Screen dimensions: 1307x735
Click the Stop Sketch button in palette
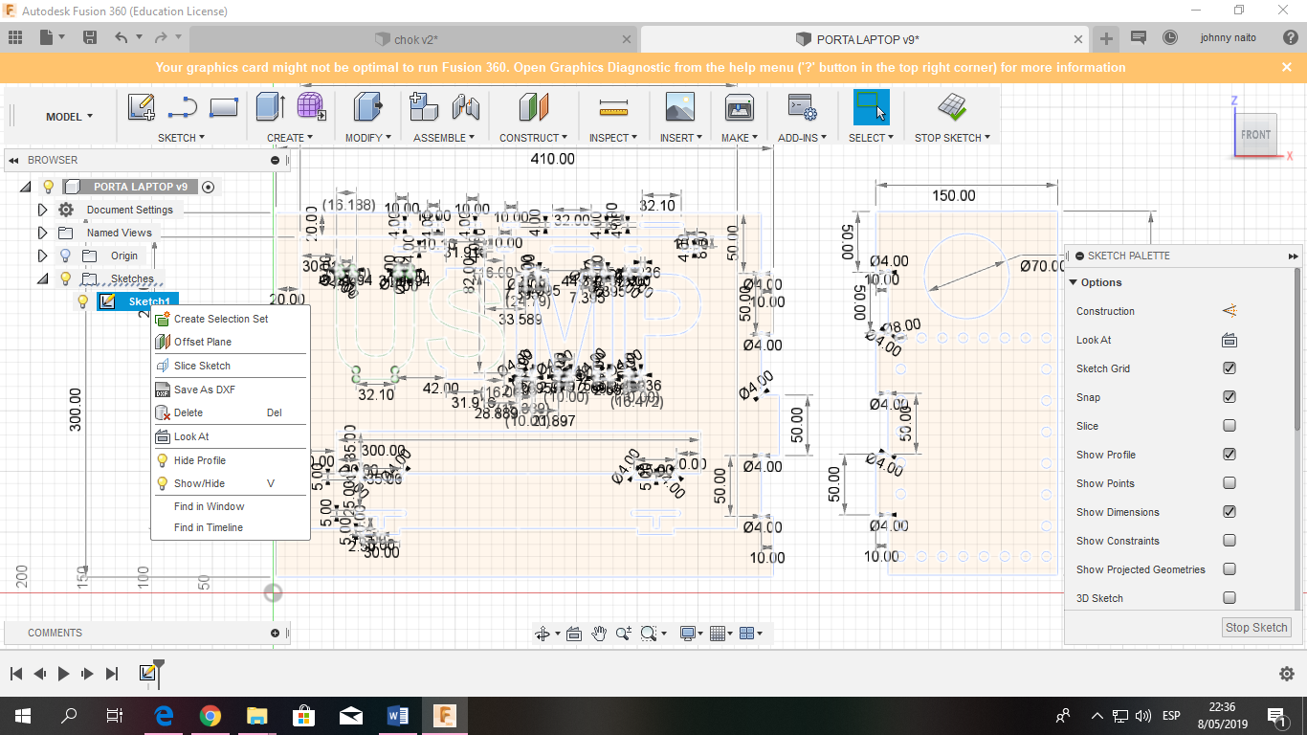click(1256, 628)
